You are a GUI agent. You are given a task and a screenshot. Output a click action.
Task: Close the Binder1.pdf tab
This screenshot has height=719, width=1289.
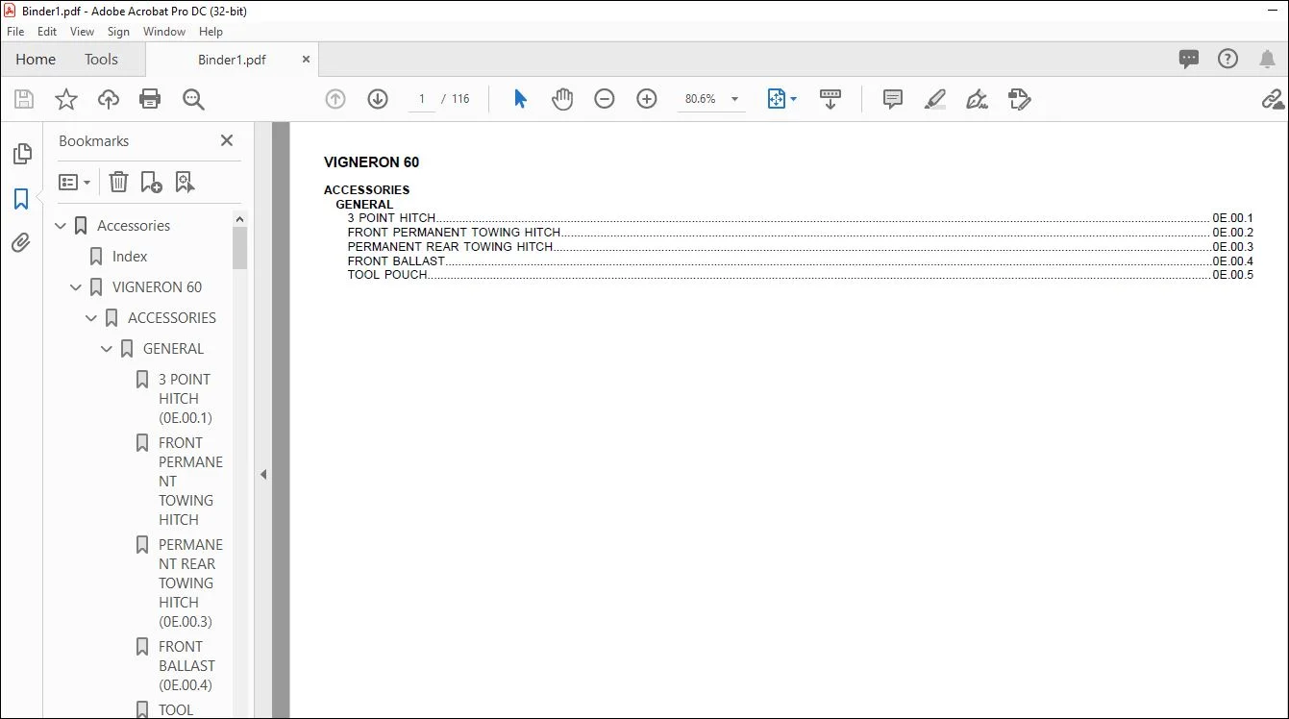(x=307, y=59)
